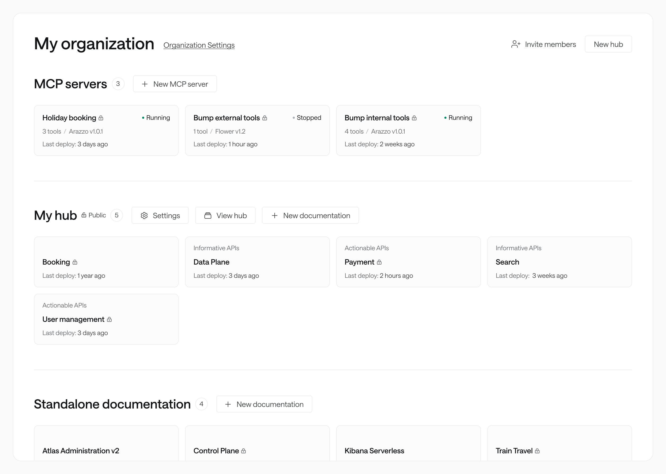Open the Data Plane API card
This screenshot has height=474, width=666.
[257, 262]
